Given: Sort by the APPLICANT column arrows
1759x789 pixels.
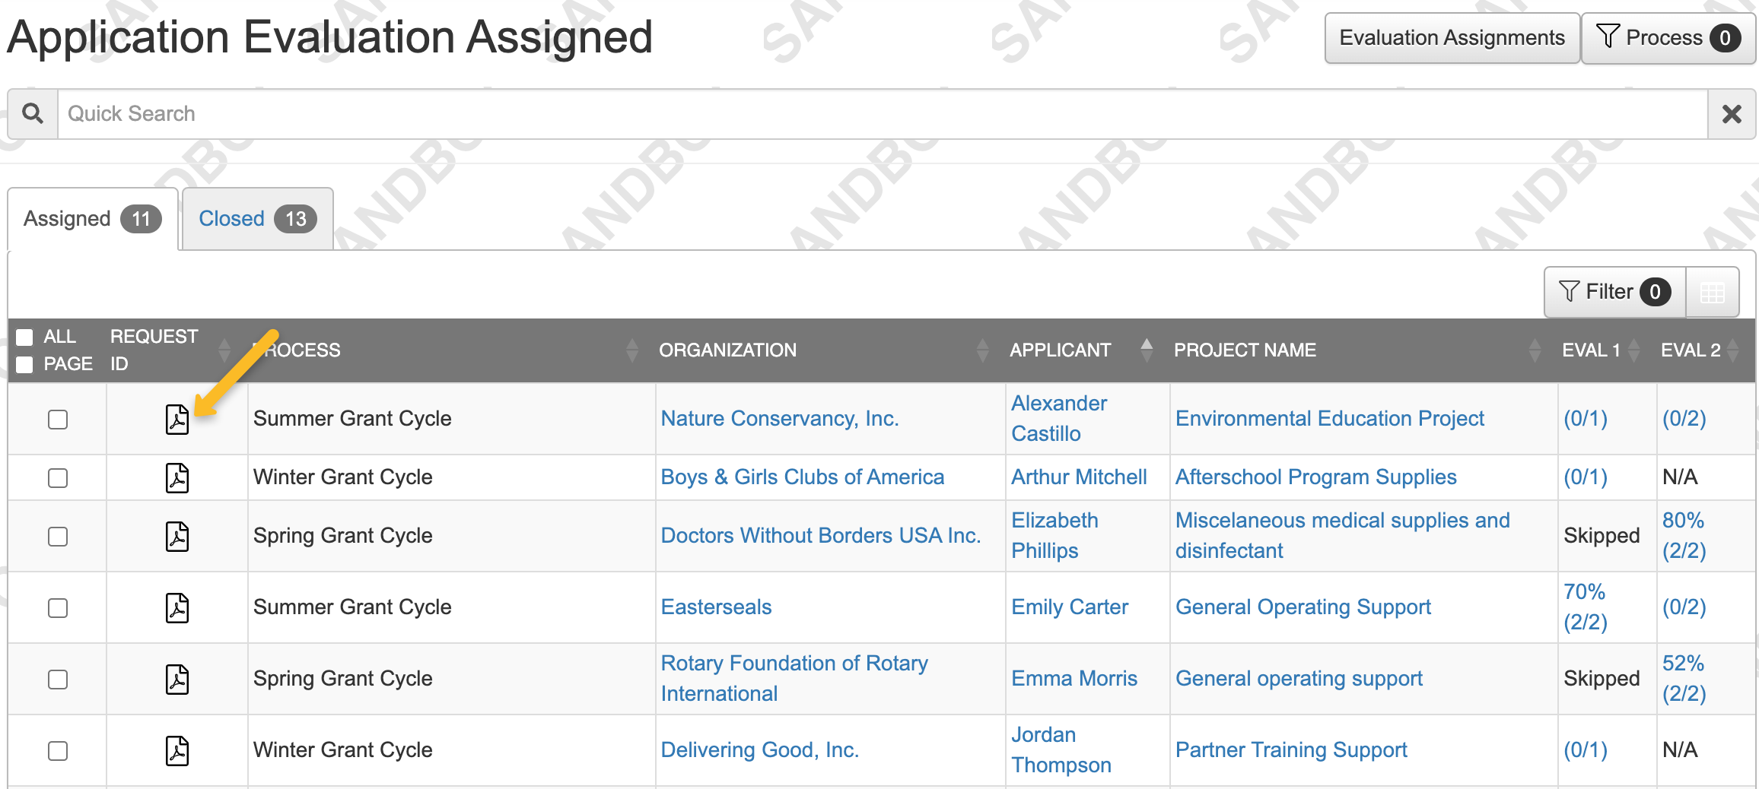Looking at the screenshot, I should click(1146, 350).
